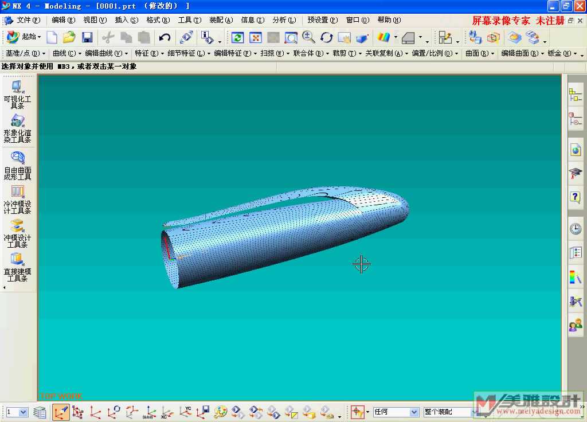The width and height of the screenshot is (587, 422).
Task: Click the transform/edit object display icon
Action: pyautogui.click(x=186, y=37)
